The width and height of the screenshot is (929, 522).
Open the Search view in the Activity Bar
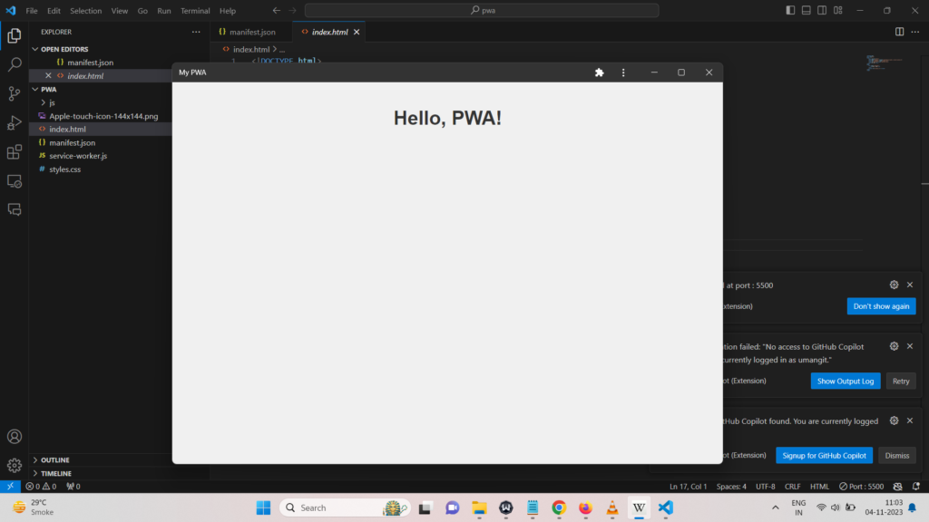pos(14,64)
